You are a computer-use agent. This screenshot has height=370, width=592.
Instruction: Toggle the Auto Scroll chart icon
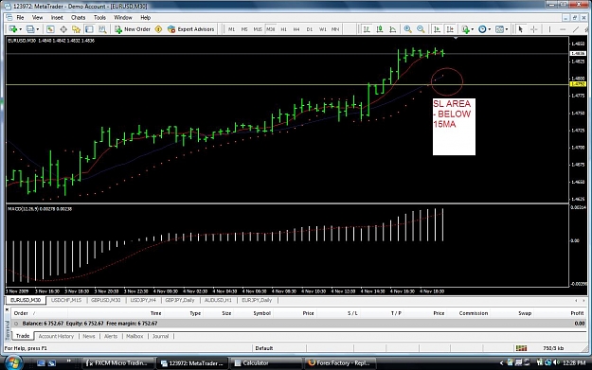click(x=437, y=29)
